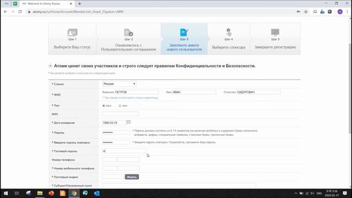Close the Welcome to Atomy Russia tab
Viewport: 352px width, 198px height.
(x=71, y=4)
